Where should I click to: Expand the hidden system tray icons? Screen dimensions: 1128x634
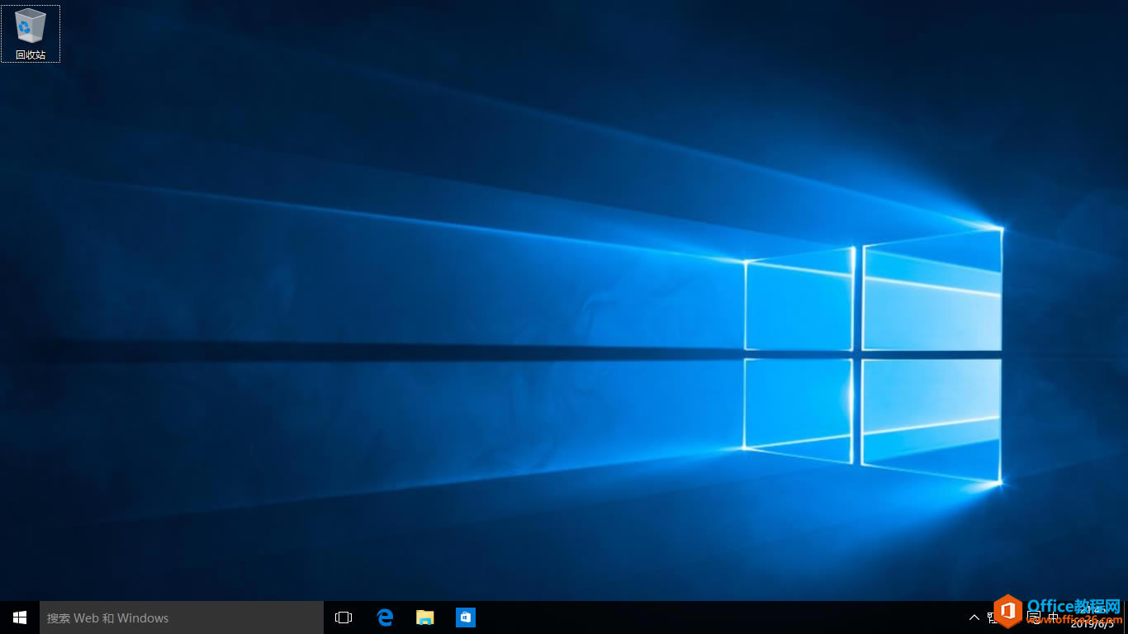[974, 617]
